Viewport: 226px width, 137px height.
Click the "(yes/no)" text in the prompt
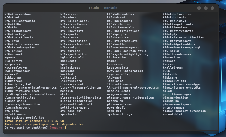click(56, 128)
